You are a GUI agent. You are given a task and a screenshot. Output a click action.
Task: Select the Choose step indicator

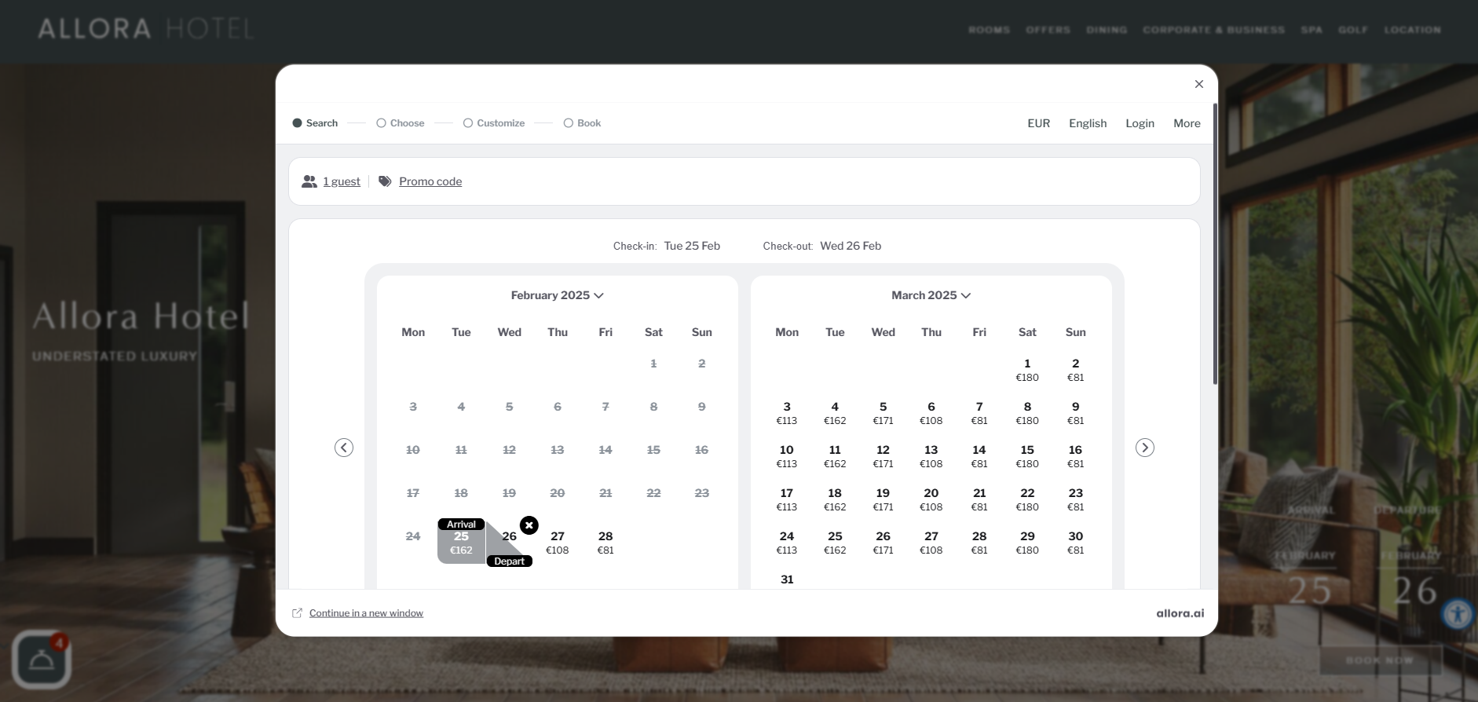click(x=401, y=123)
